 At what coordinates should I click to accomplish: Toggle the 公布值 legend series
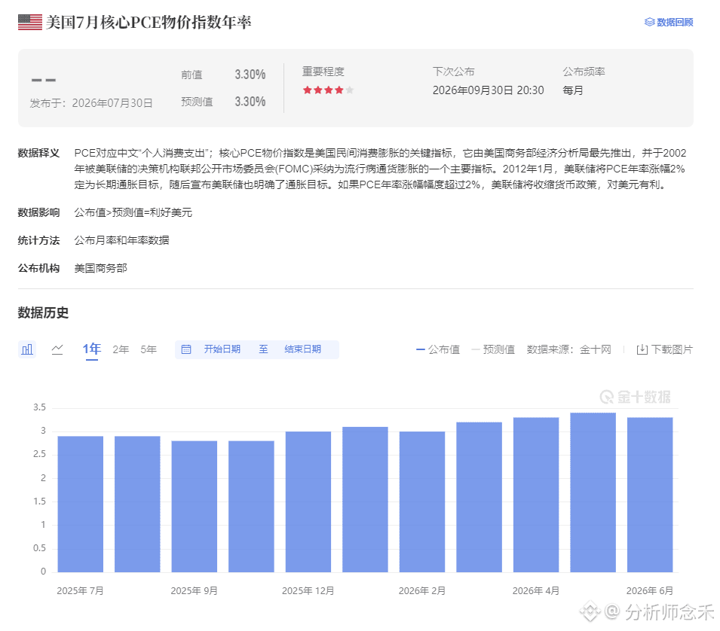tap(437, 349)
